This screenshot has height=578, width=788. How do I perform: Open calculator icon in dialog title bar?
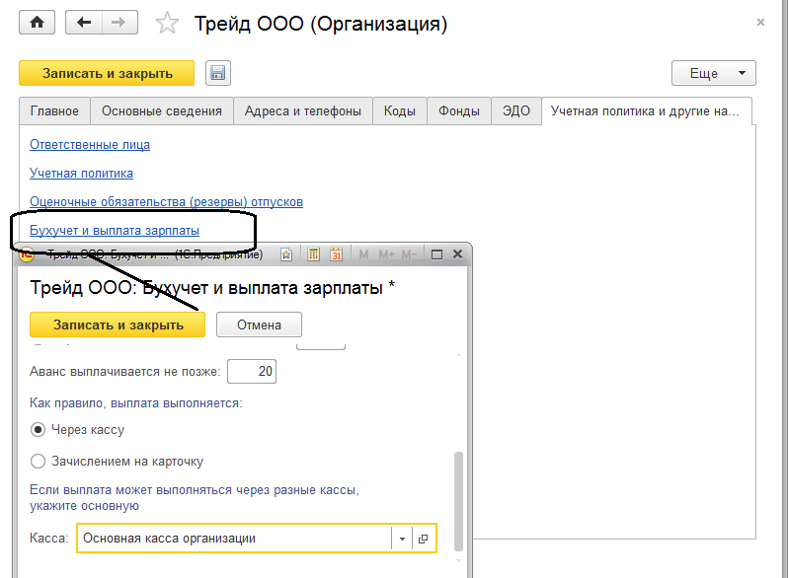[x=313, y=254]
